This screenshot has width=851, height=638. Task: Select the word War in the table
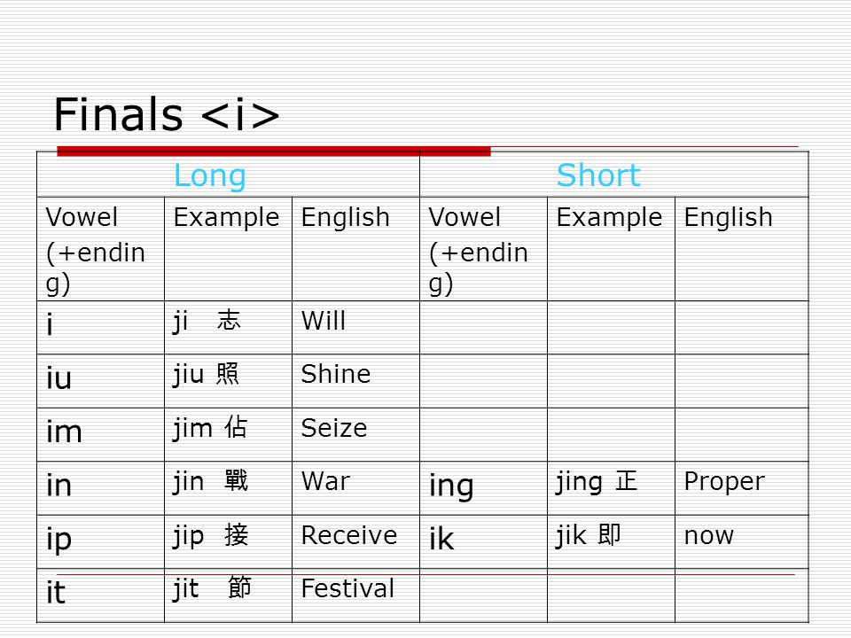pyautogui.click(x=325, y=481)
